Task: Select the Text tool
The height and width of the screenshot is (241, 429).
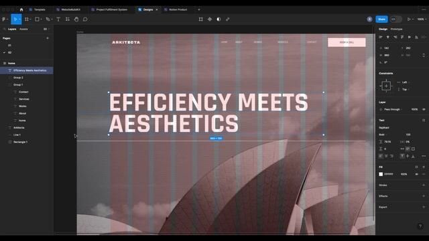Action: coord(58,19)
